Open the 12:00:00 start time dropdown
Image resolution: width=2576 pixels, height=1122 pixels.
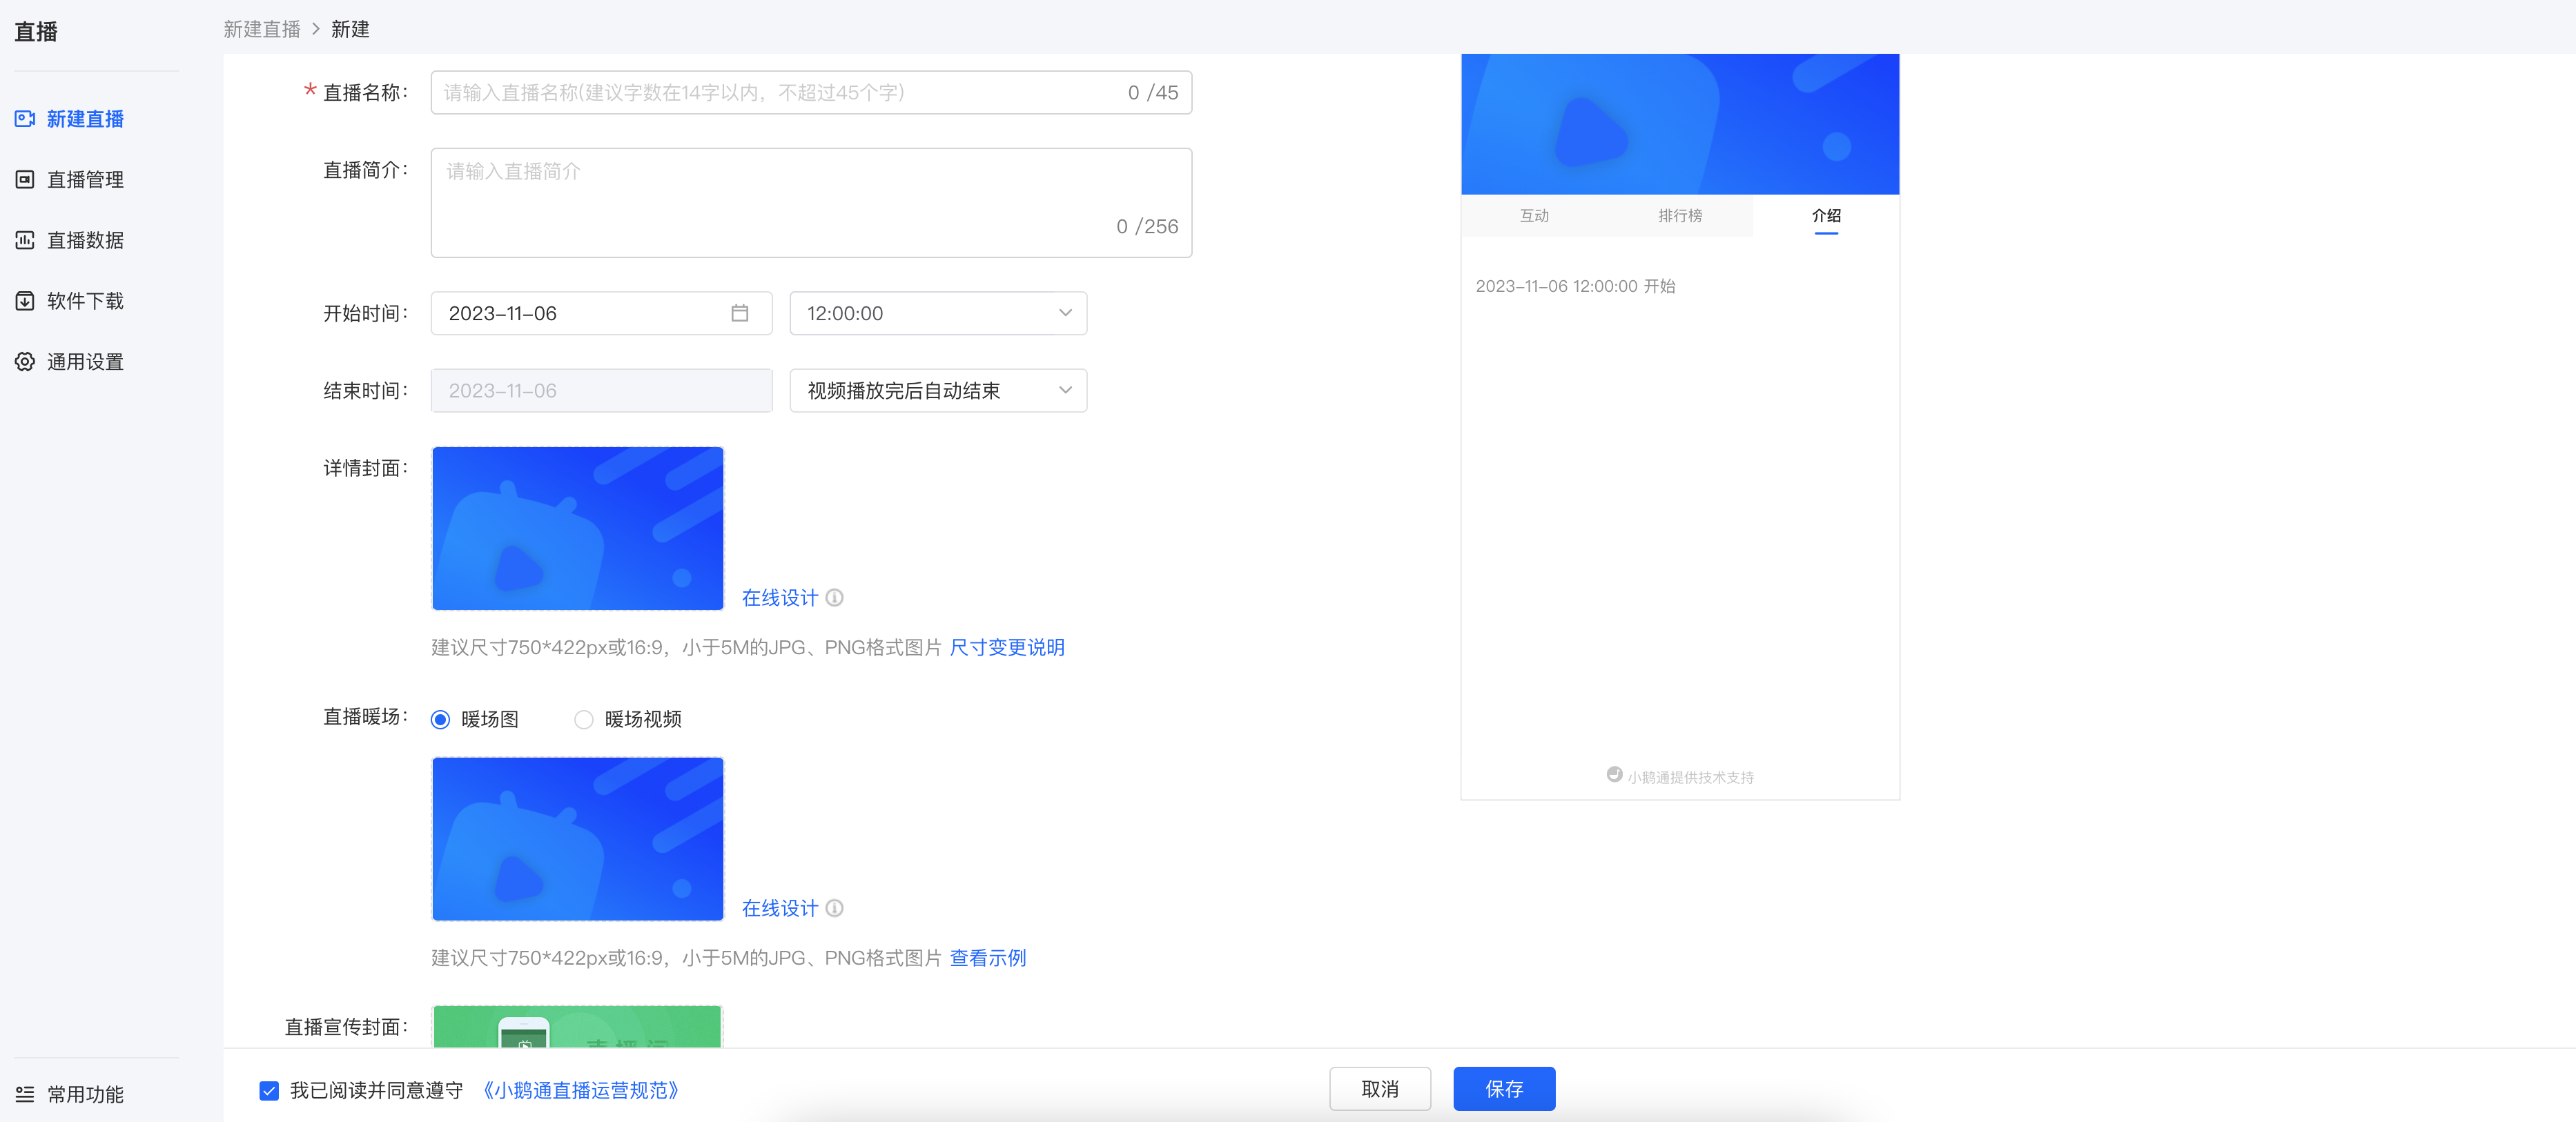pyautogui.click(x=938, y=313)
